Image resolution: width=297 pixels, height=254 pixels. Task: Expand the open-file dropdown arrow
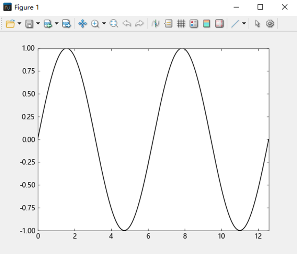[19, 23]
